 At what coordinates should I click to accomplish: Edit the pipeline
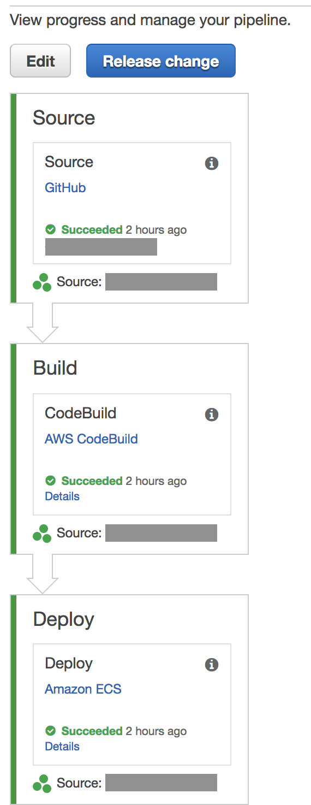[40, 61]
